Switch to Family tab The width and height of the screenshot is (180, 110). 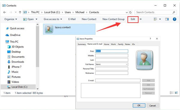click(121, 44)
